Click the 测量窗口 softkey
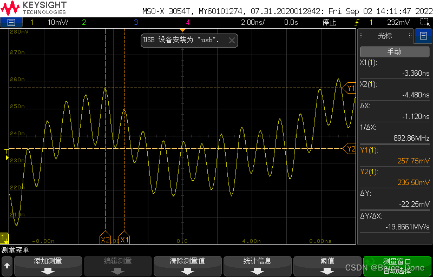This screenshot has height=277, width=433. pyautogui.click(x=397, y=266)
